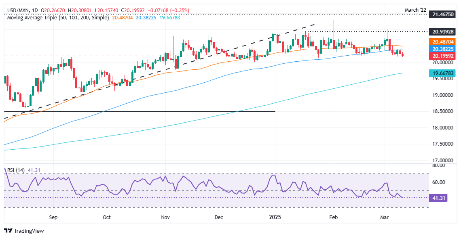The image size is (461, 238).
Task: Select the solid black 18.5 horizontal line
Action: click(140, 111)
